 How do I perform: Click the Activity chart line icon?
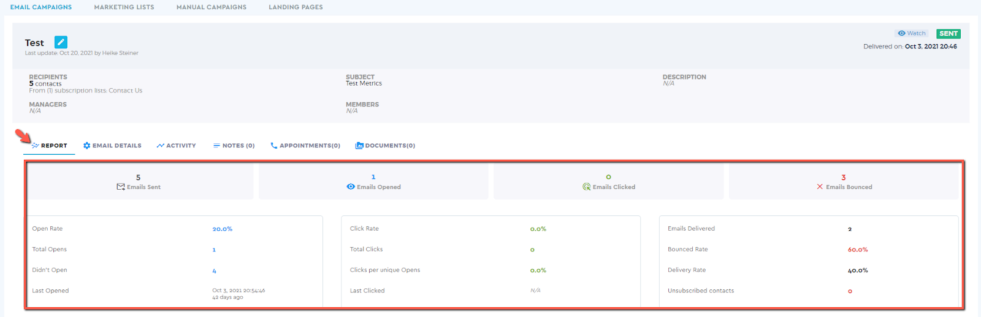click(160, 146)
